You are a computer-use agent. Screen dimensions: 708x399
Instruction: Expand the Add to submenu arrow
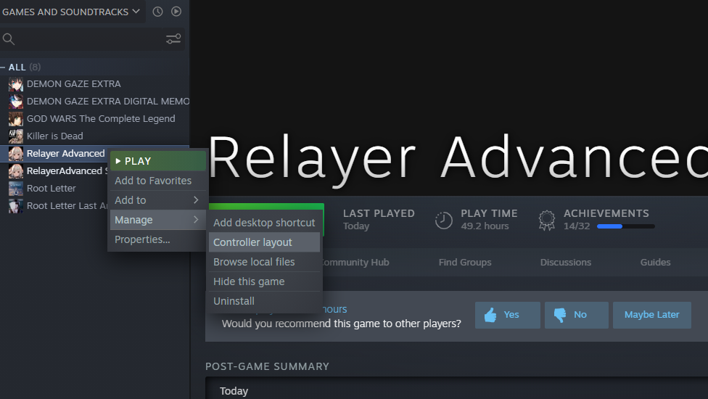click(196, 200)
